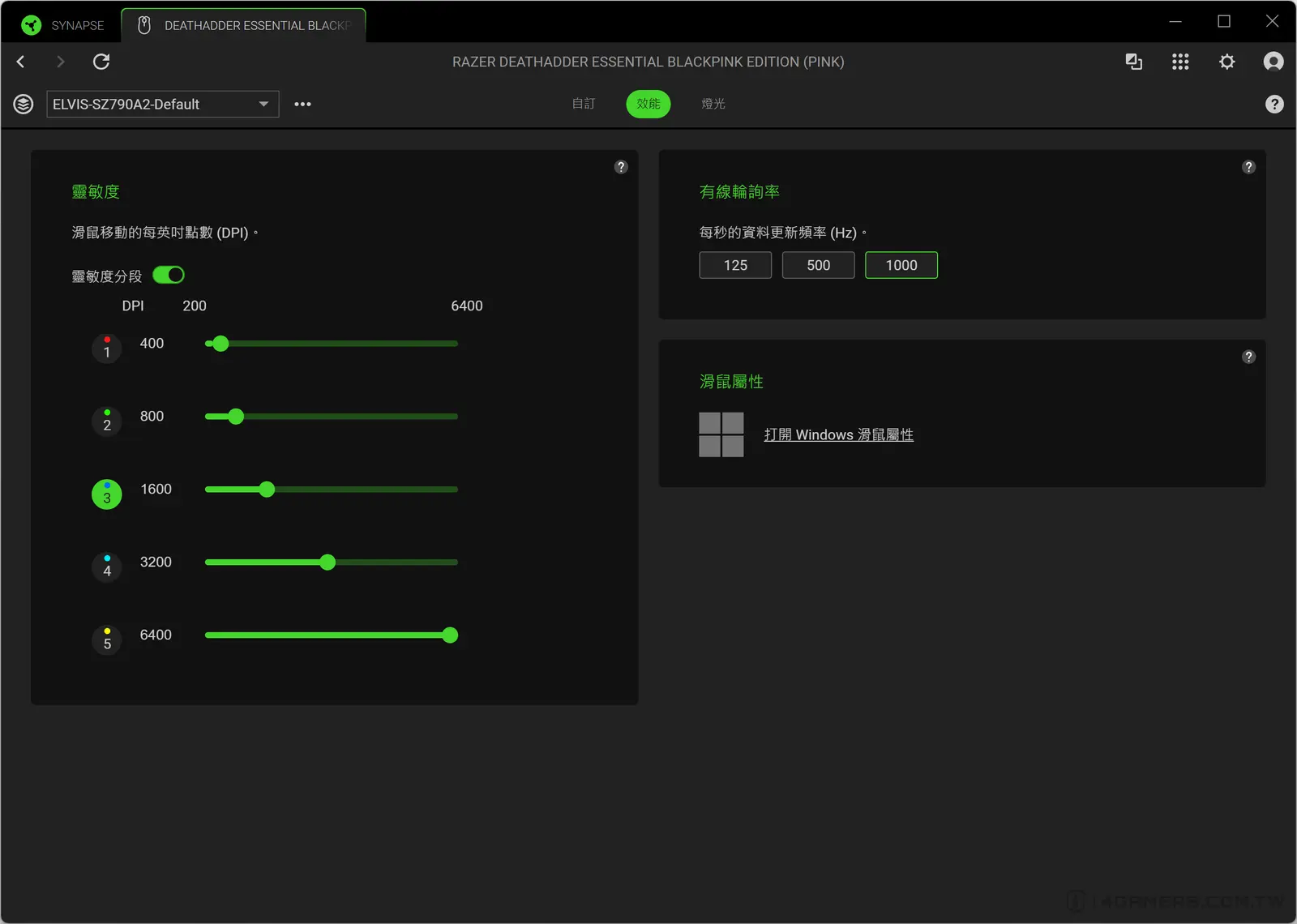Screen dimensions: 1297x924
Task: Switch to the 燈光 tab
Action: pos(713,104)
